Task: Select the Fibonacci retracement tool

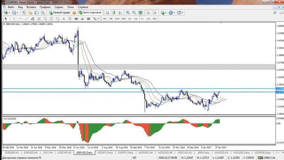Action: [45, 19]
